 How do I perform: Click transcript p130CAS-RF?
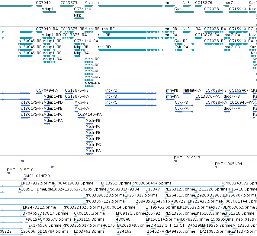[30, 53]
